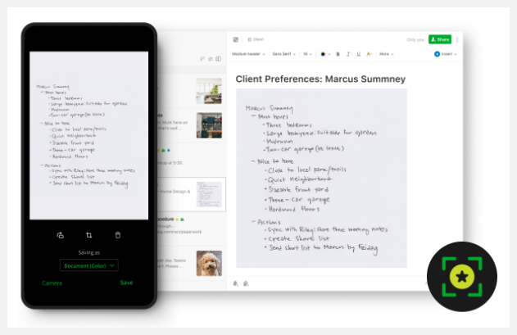The height and width of the screenshot is (335, 517).
Task: Click the note title Client Preferences
Action: click(320, 79)
